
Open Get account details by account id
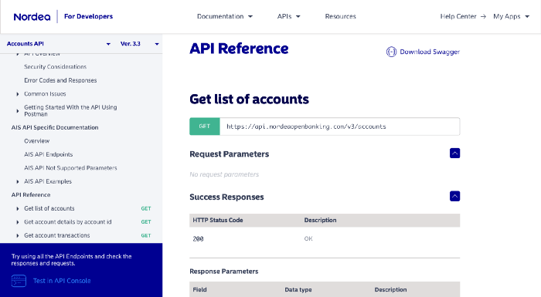pyautogui.click(x=68, y=222)
